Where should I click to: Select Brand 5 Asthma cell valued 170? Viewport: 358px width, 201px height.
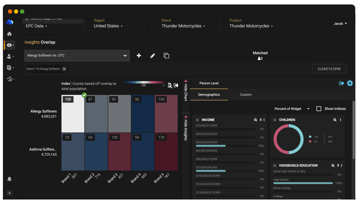click(166, 152)
